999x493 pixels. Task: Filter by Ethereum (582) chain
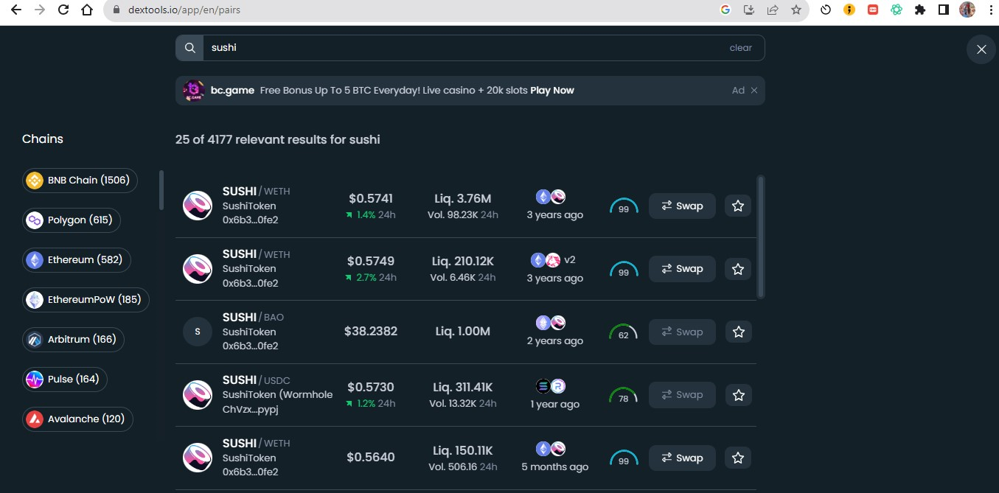click(77, 260)
